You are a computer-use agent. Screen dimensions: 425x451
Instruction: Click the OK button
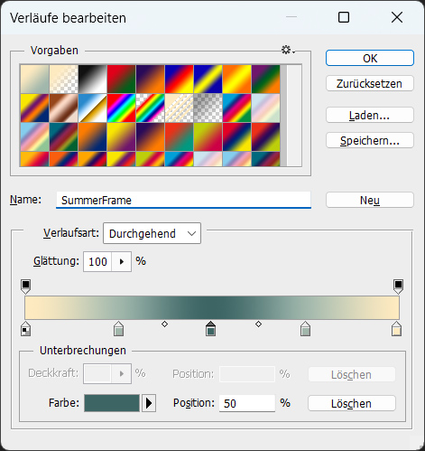(370, 58)
